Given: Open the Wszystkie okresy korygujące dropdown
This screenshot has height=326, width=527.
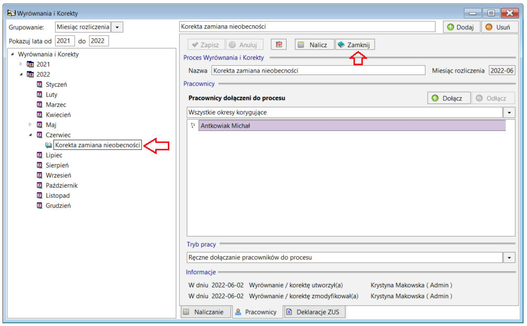Looking at the screenshot, I should [x=509, y=113].
